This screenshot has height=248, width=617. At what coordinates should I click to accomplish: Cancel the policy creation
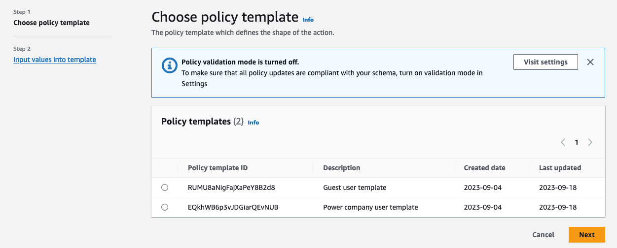tap(543, 235)
